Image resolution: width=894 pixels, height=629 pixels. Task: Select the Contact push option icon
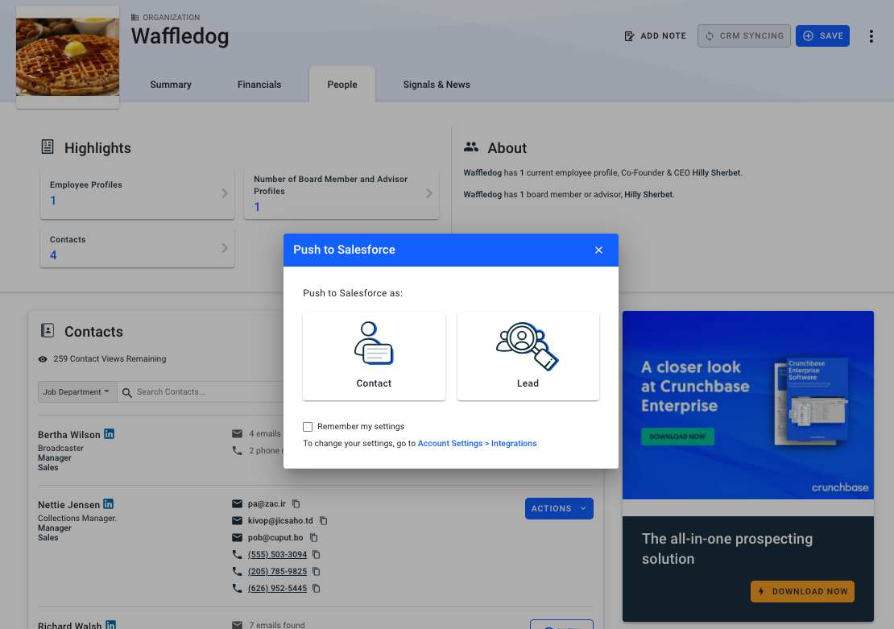(373, 345)
